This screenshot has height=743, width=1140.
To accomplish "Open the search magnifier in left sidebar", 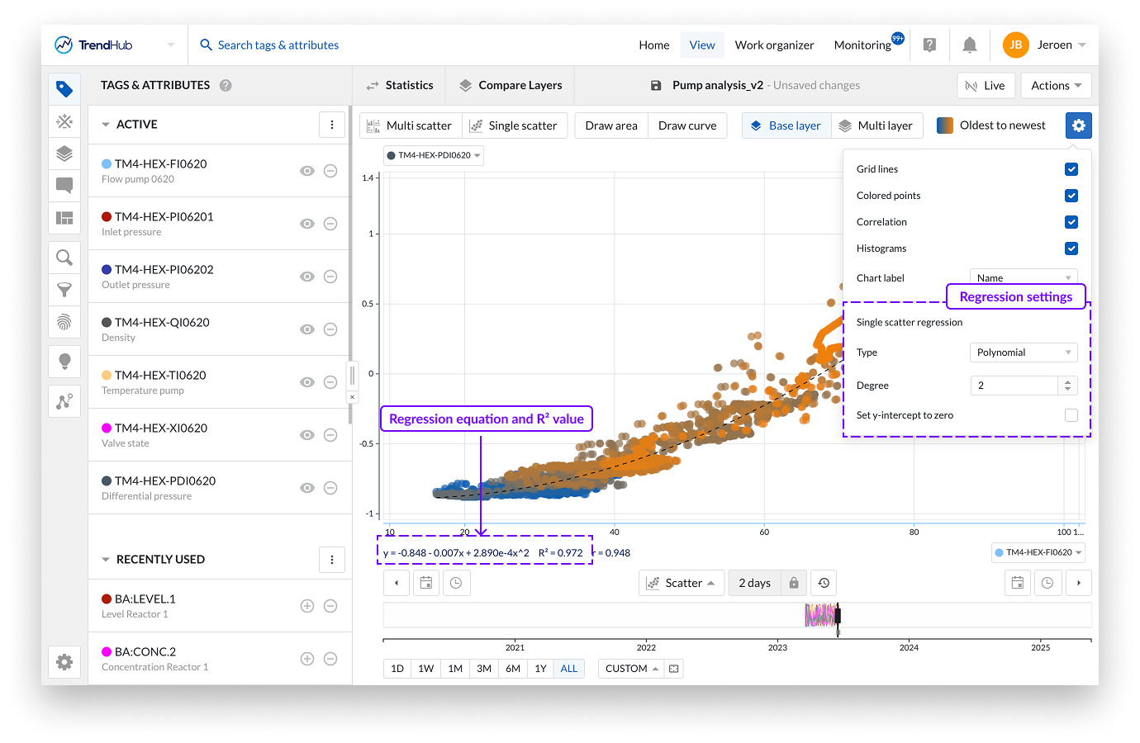I will tap(64, 258).
